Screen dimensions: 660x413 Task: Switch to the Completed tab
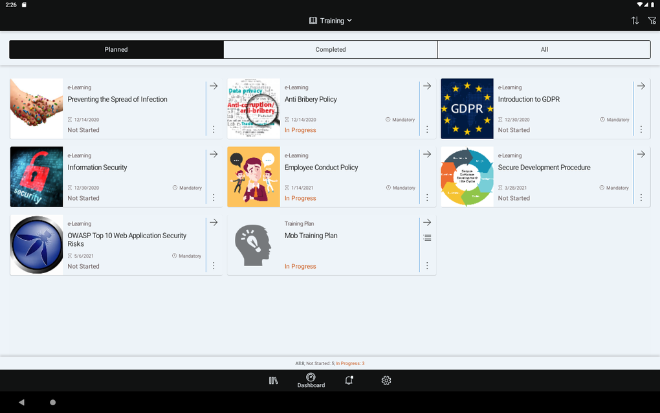pyautogui.click(x=330, y=49)
